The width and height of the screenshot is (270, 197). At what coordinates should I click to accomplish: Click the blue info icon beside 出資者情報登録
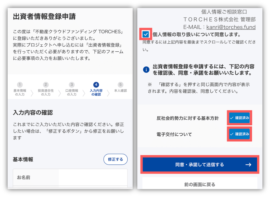pyautogui.click(x=146, y=70)
